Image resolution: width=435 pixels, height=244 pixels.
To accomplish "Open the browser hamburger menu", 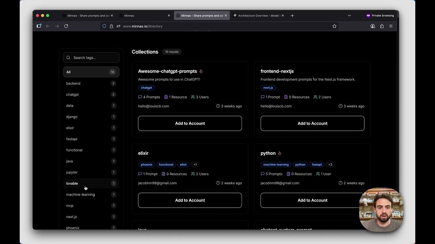I will point(391,26).
